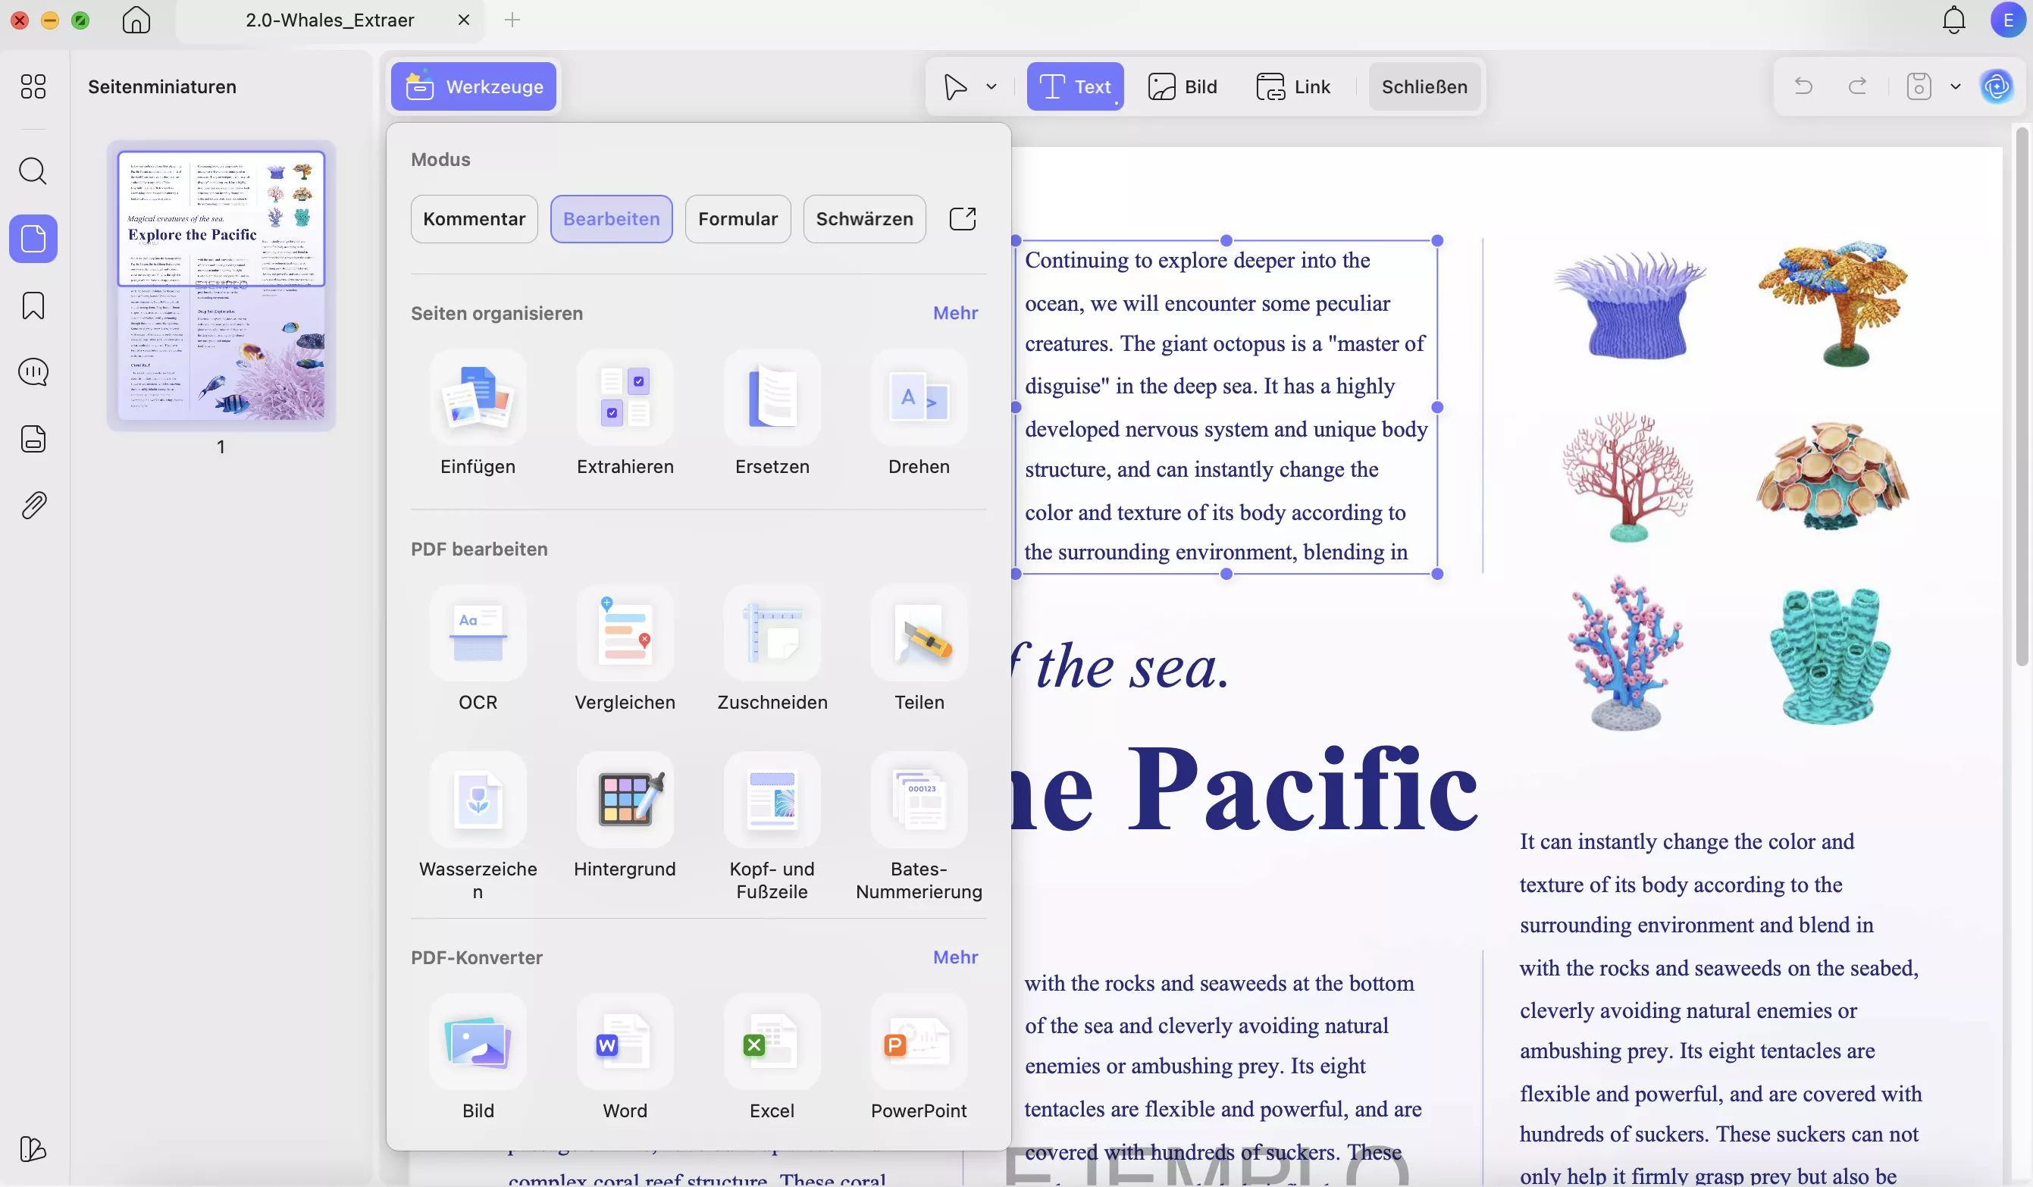Open the Wasserzeichen watermark tool
Screen dimensions: 2033x1187
478,800
